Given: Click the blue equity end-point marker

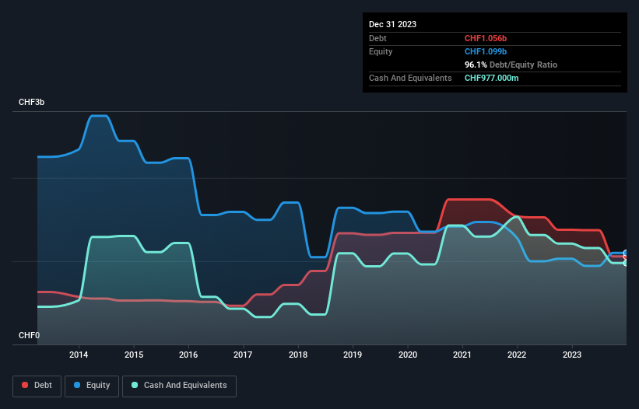Looking at the screenshot, I should tap(626, 253).
